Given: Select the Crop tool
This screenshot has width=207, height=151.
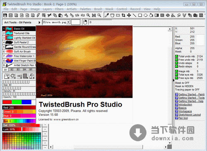Looking at the screenshot, I should click(x=123, y=15).
